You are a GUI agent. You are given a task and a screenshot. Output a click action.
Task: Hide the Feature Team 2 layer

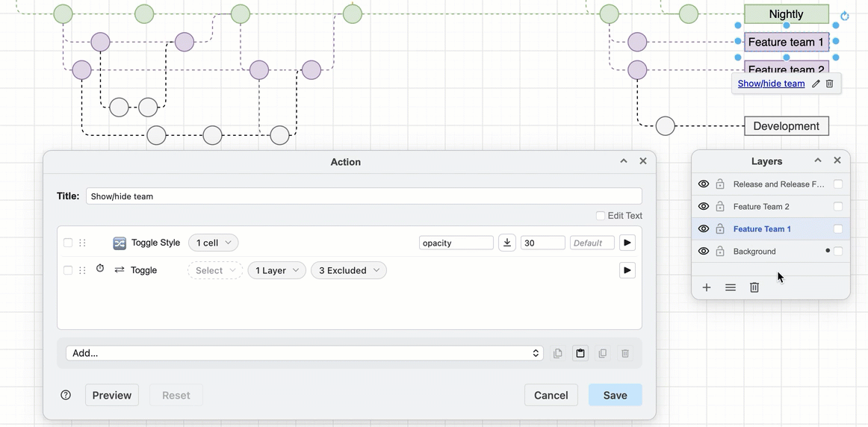(704, 206)
